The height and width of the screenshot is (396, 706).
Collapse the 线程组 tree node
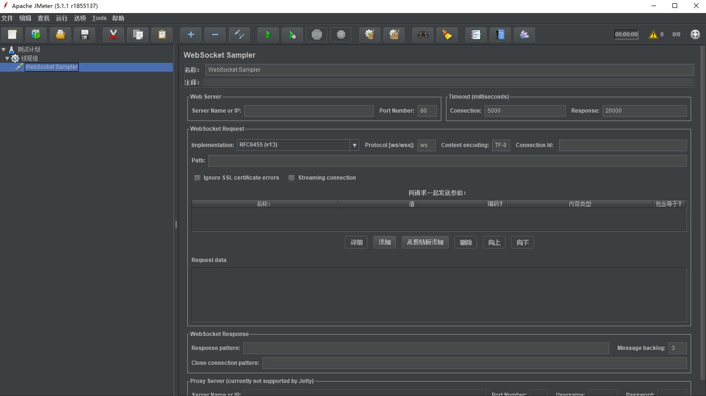pyautogui.click(x=7, y=58)
